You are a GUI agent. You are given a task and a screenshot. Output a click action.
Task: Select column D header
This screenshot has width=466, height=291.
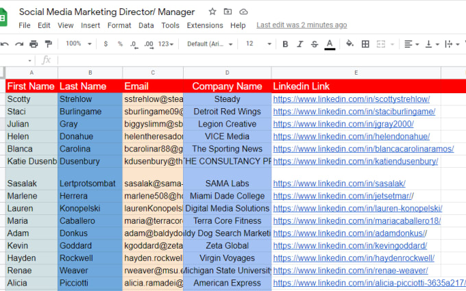(227, 73)
